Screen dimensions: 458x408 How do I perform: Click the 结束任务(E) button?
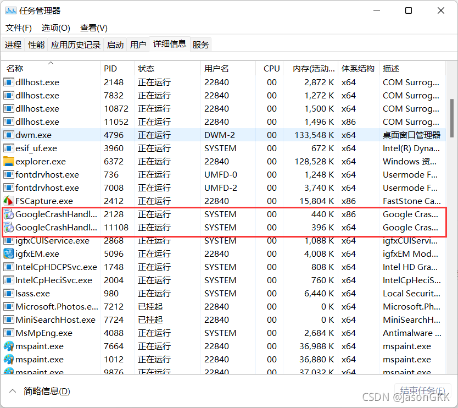pos(422,391)
